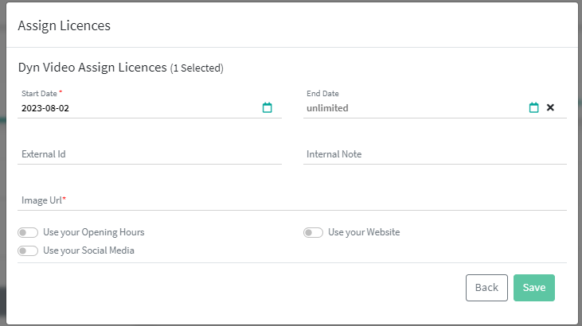
Task: Focus the External Id input field
Action: (149, 154)
